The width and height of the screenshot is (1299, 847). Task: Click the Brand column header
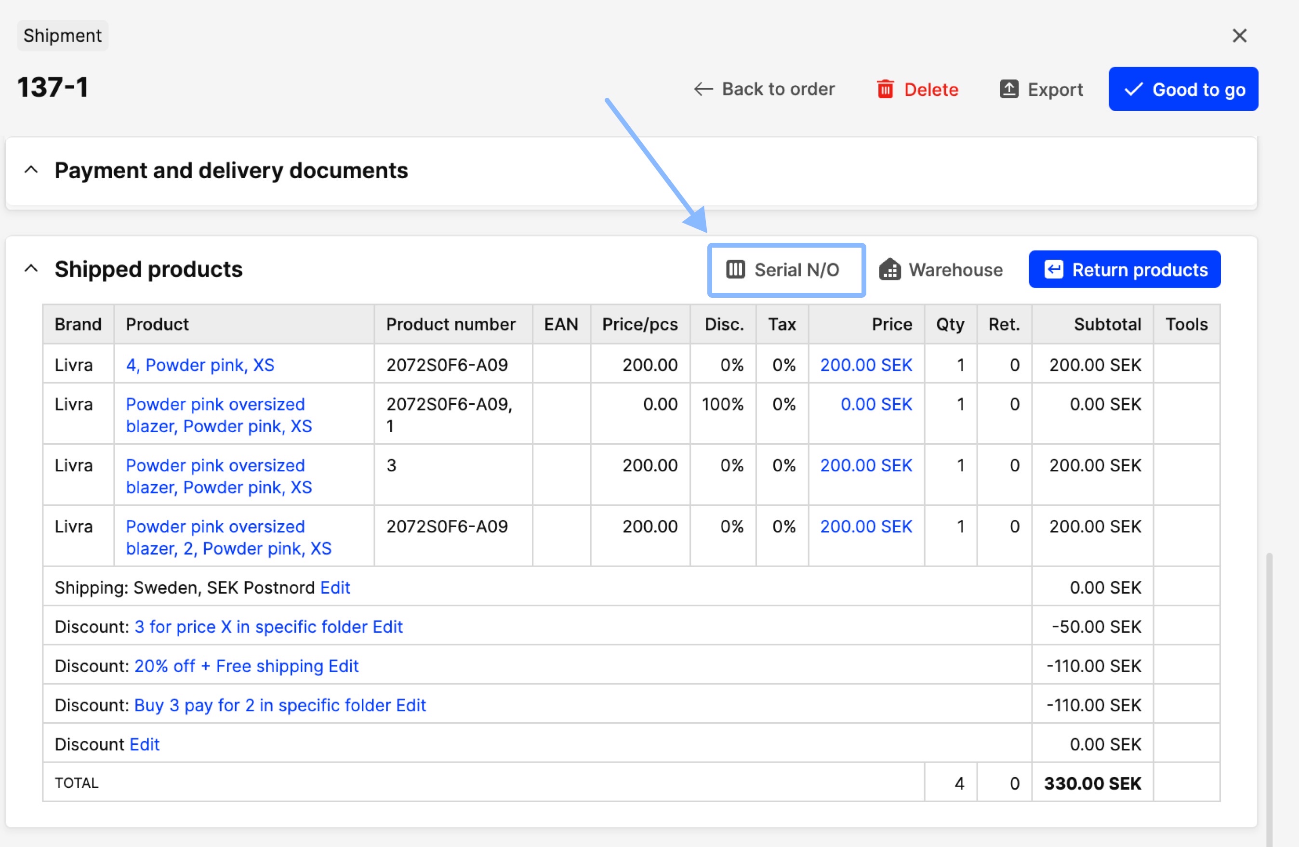(78, 324)
